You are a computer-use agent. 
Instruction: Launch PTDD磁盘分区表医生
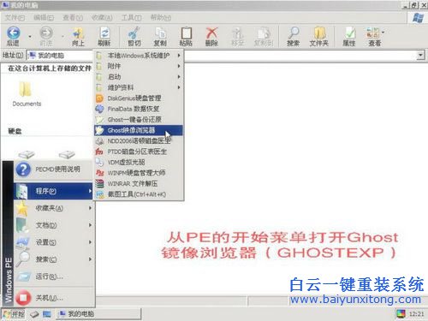pos(139,152)
